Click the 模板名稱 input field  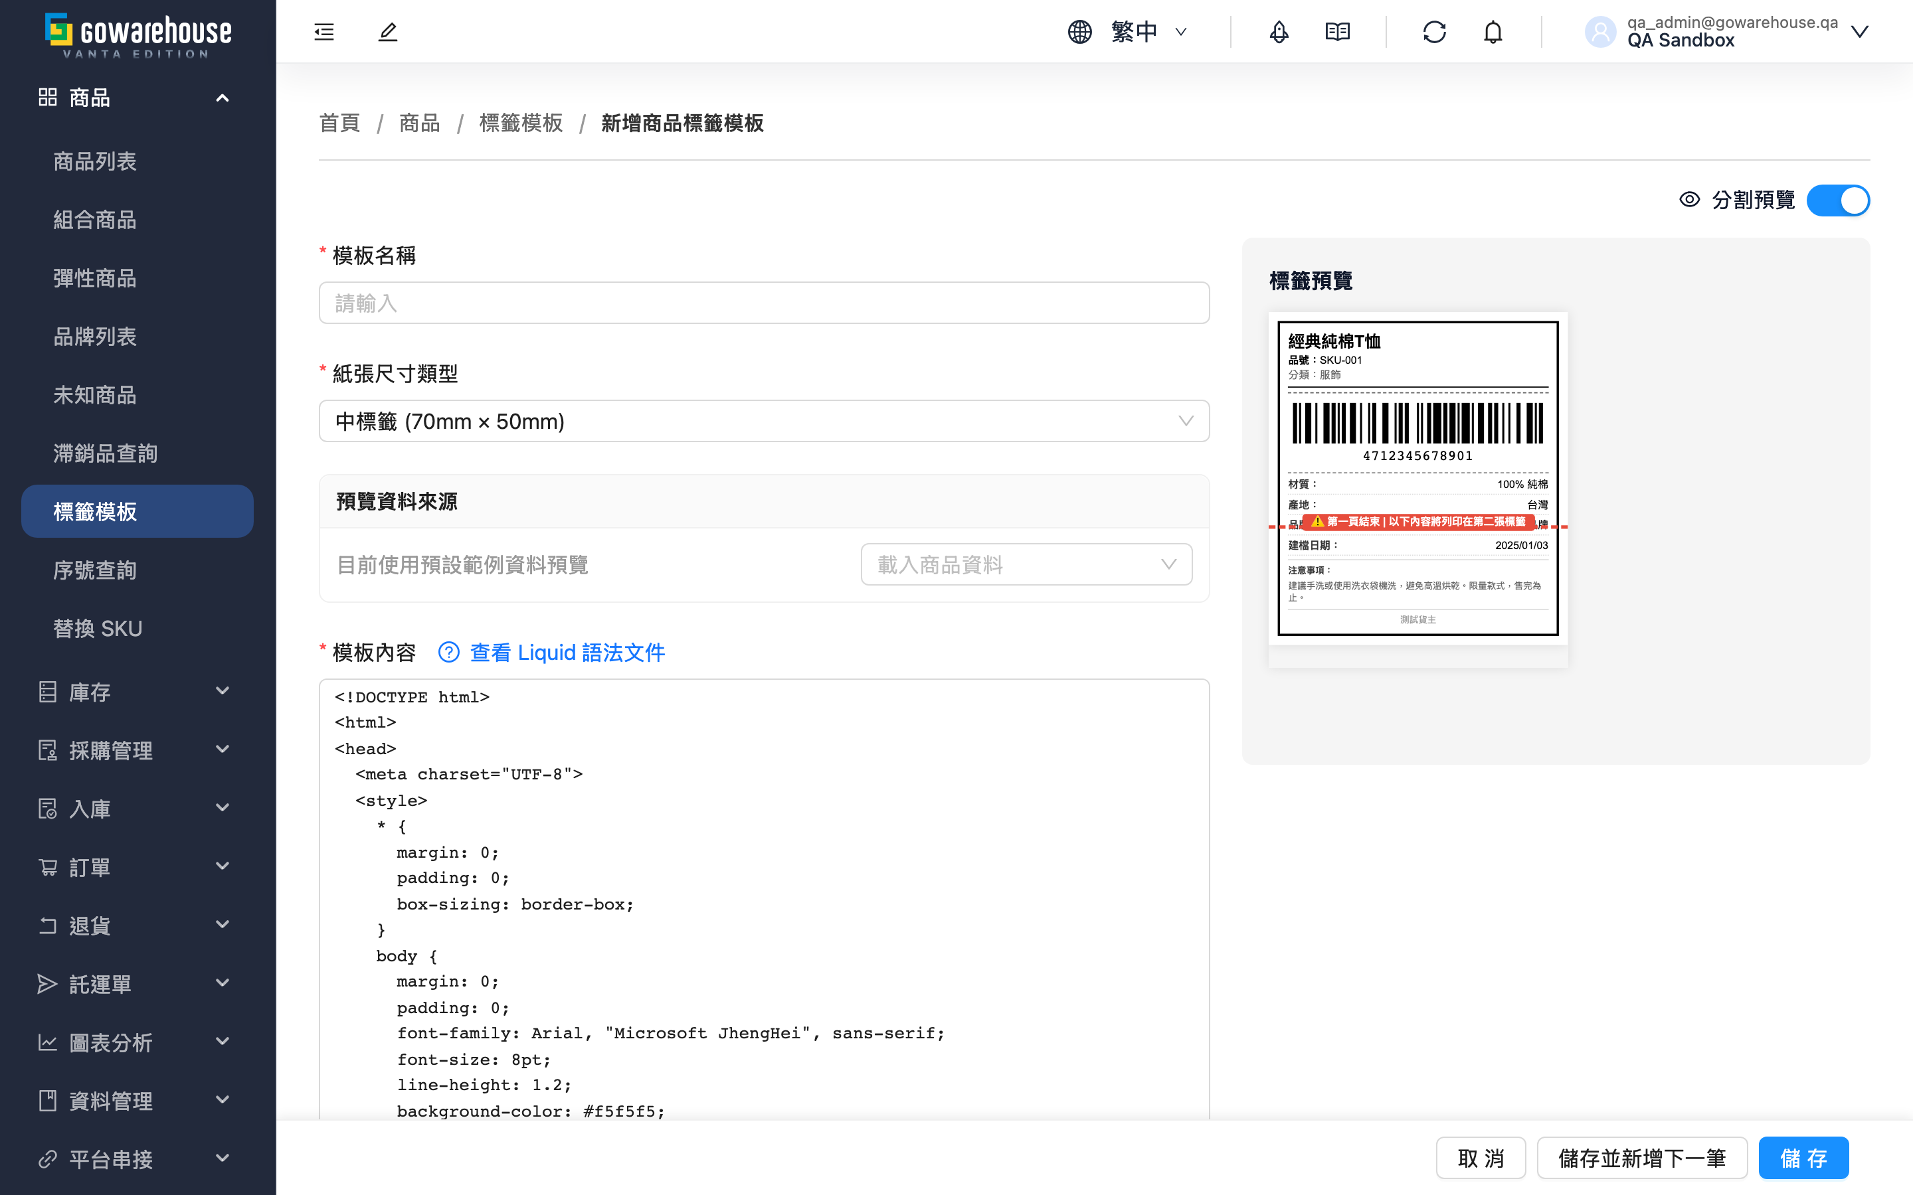click(764, 303)
